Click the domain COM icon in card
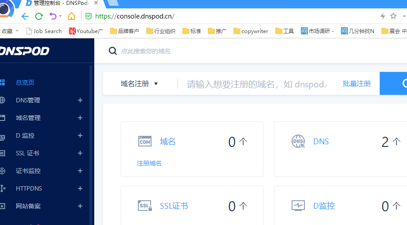This screenshot has width=407, height=225. (145, 141)
